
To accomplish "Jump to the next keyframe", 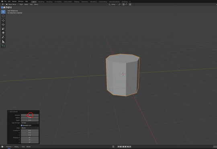I will (x=128, y=147).
